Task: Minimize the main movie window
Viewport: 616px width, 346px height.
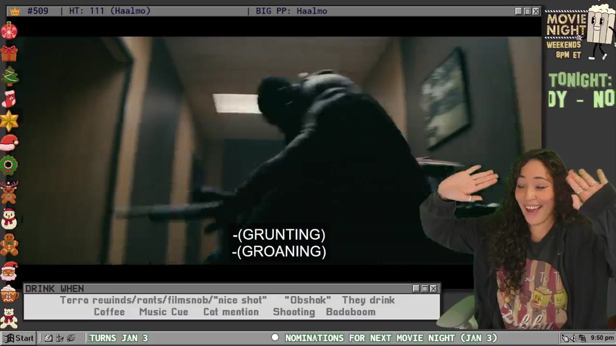Action: (518, 11)
